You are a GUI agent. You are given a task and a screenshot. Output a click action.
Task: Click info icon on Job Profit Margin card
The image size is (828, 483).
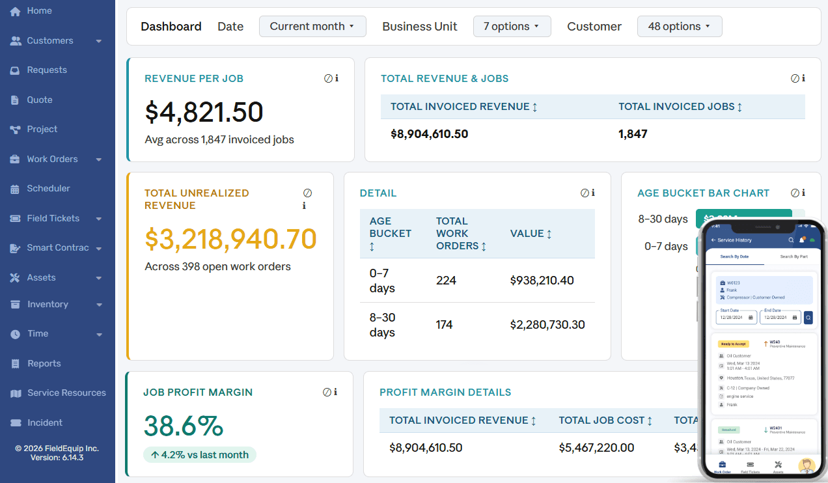click(335, 392)
